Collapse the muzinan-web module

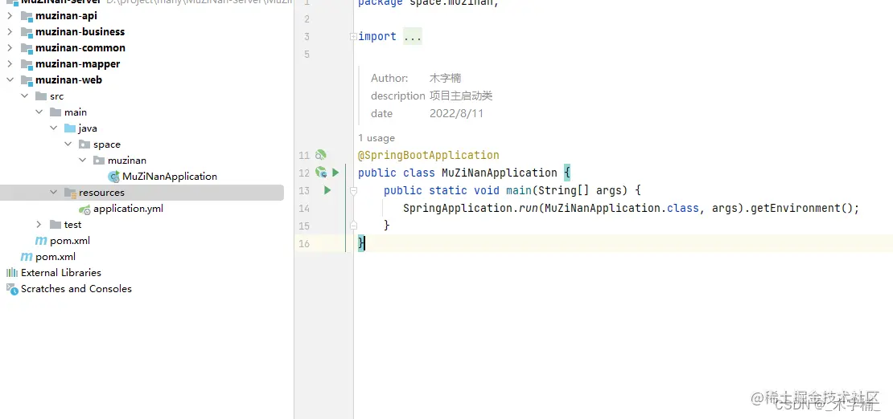coord(10,80)
